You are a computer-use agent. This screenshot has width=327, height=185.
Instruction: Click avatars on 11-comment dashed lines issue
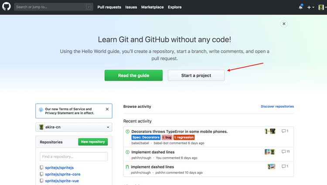pyautogui.click(x=270, y=152)
